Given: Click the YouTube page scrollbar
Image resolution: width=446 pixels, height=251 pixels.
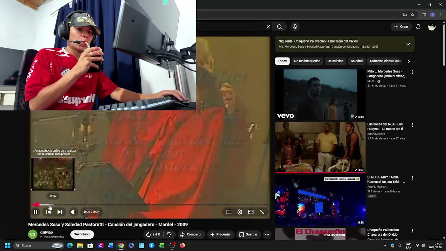Looking at the screenshot, I should [444, 44].
